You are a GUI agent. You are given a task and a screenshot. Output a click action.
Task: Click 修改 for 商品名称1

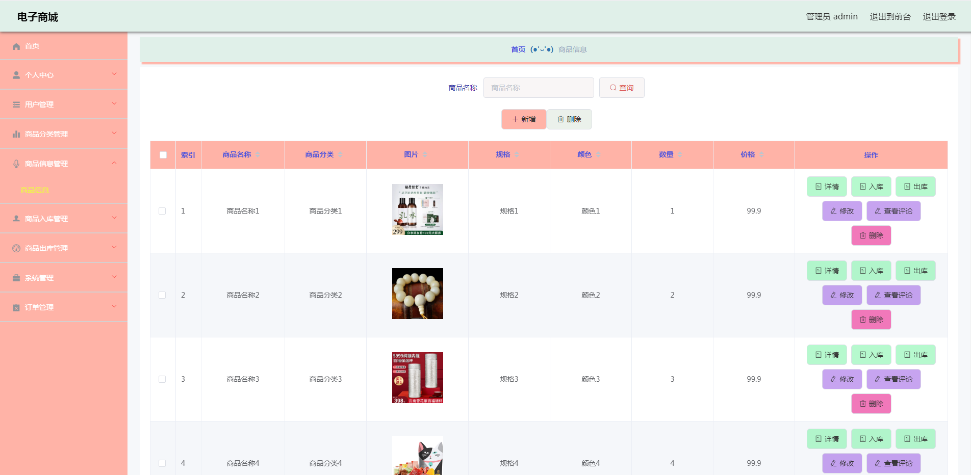coord(842,211)
